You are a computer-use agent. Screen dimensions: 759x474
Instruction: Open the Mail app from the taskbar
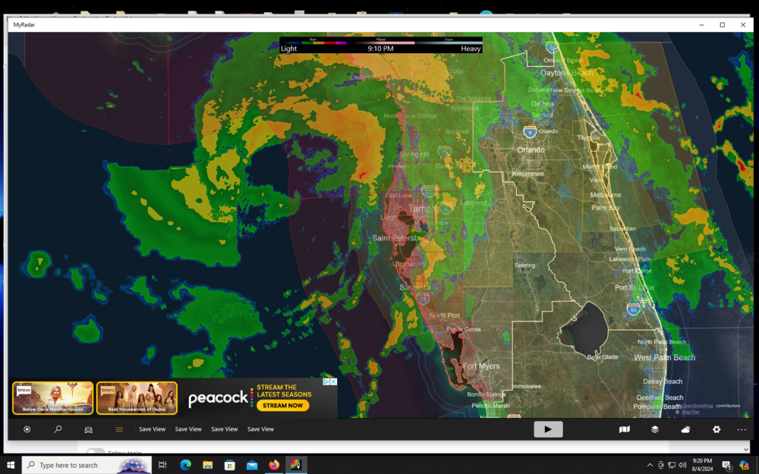click(252, 465)
